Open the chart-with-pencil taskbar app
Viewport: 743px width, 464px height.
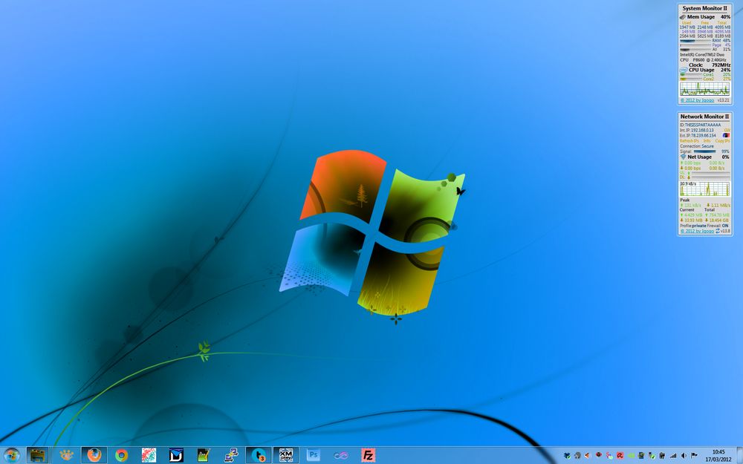click(204, 456)
